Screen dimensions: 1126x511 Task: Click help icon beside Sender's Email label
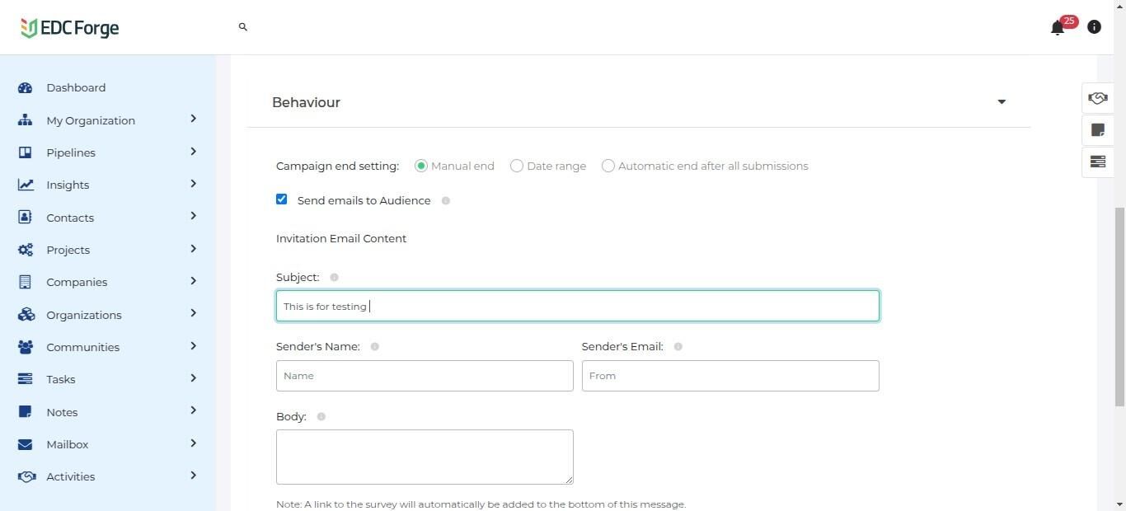point(678,347)
